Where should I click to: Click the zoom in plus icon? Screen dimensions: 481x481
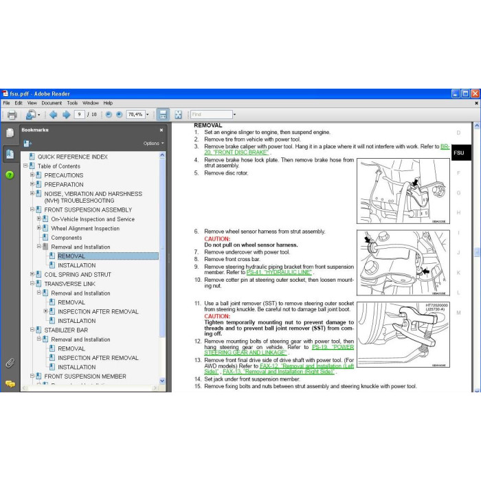click(120, 115)
